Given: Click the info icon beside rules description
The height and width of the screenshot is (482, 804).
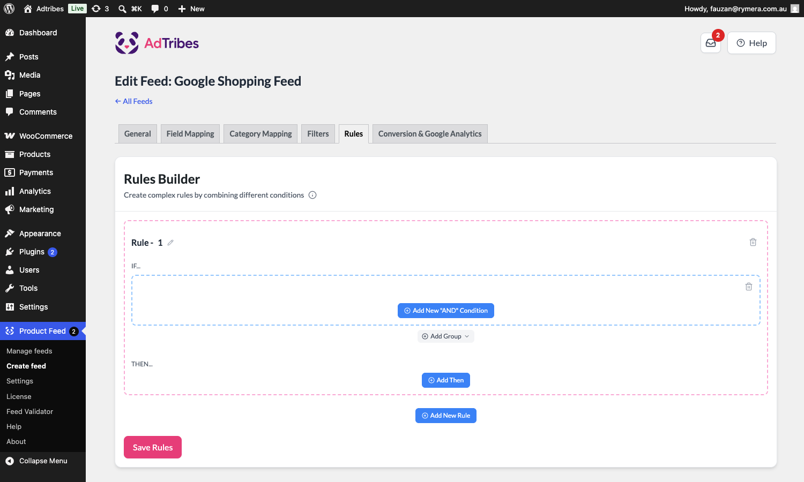Looking at the screenshot, I should coord(312,195).
